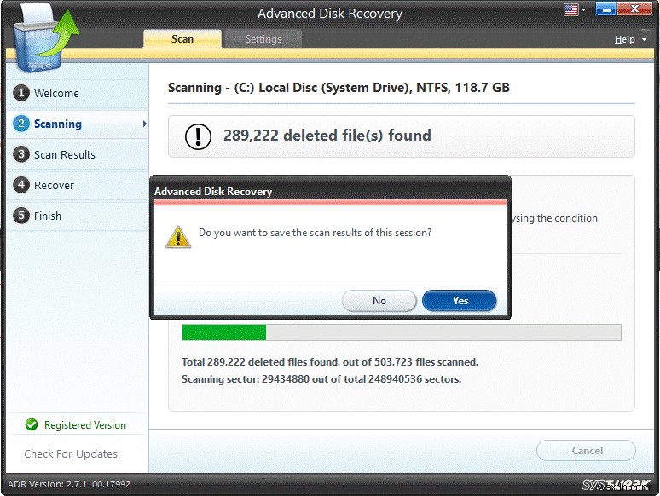Click the exclamation alert icon
Viewport: 660px width, 496px height.
pos(199,136)
